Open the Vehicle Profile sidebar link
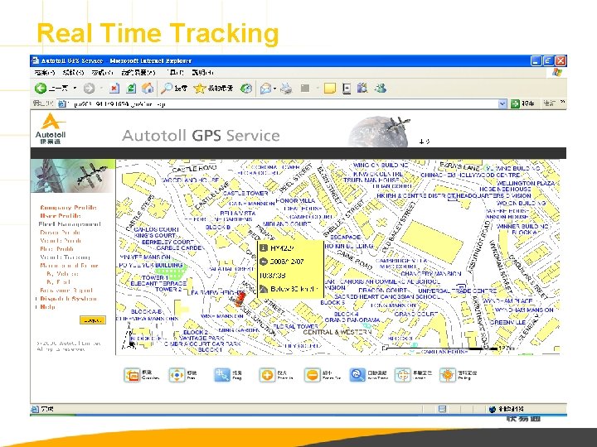 coord(61,241)
